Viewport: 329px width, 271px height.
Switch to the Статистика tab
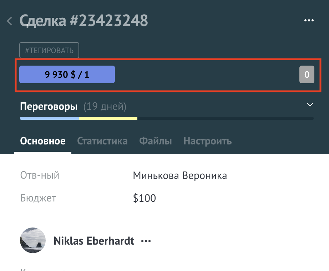[x=102, y=141]
